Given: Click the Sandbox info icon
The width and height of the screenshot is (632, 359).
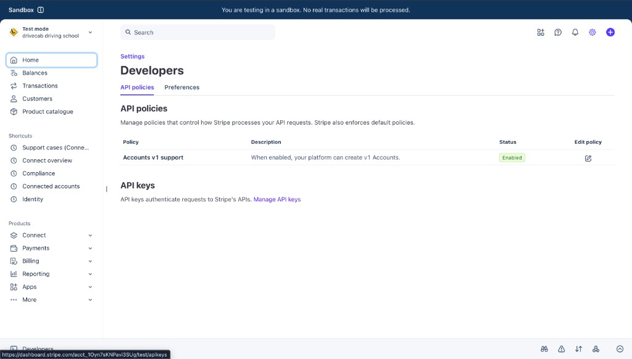Looking at the screenshot, I should tap(41, 10).
